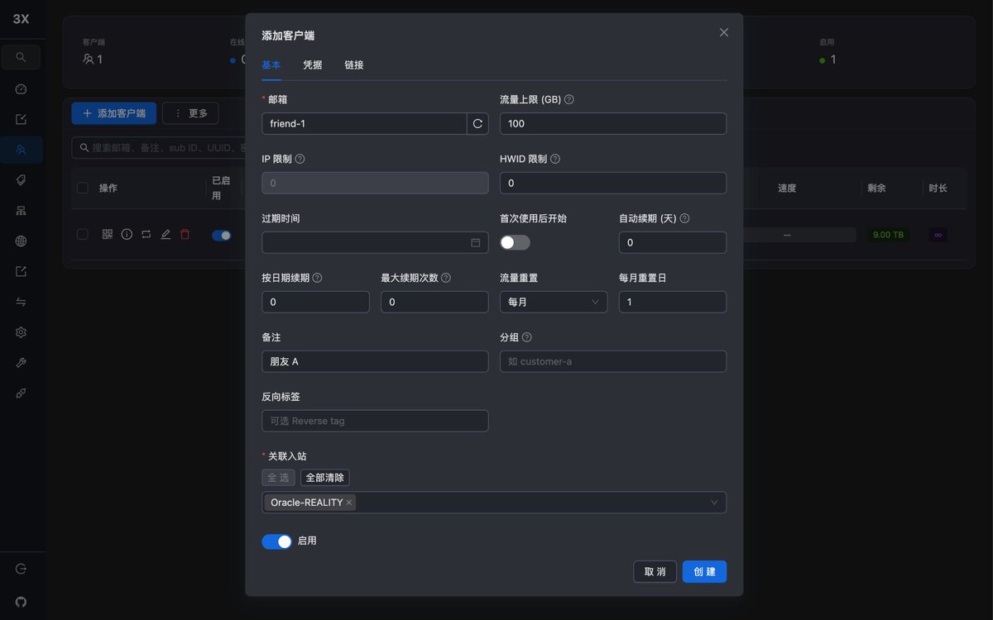The image size is (993, 620).
Task: Toggle 首次使用后开始 switch
Action: click(x=515, y=243)
